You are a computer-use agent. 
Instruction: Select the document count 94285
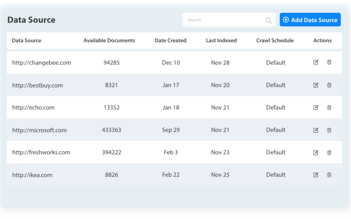[112, 63]
